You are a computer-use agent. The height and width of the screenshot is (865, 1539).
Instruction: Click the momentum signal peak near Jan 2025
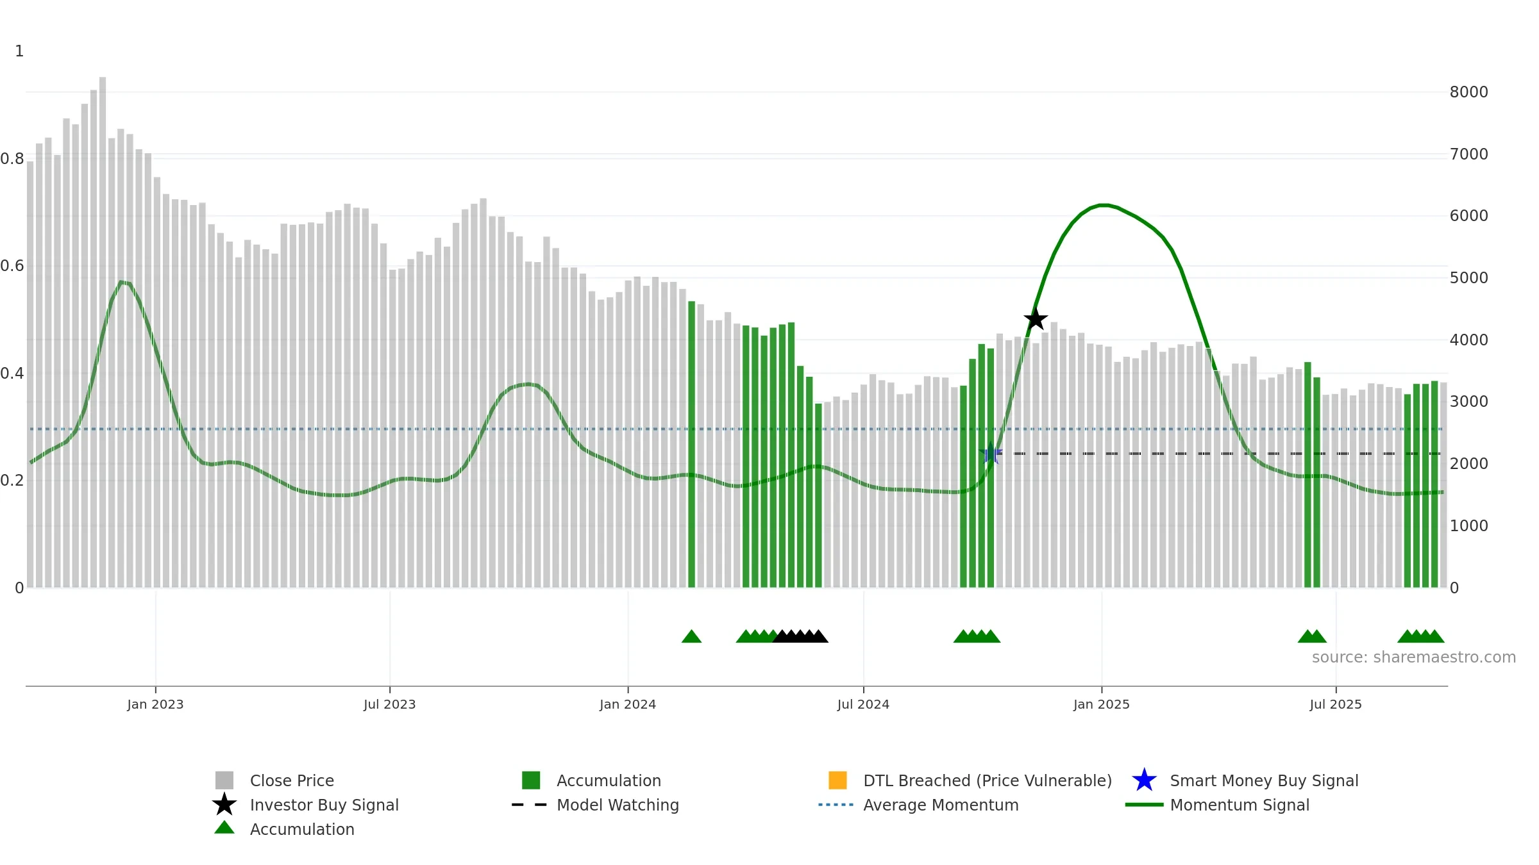click(x=1103, y=205)
